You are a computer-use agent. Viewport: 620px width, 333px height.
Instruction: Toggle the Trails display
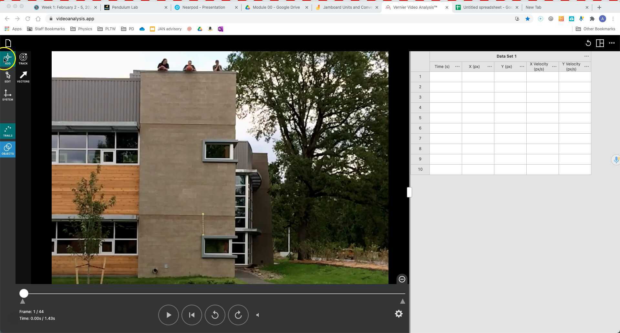coord(7,131)
